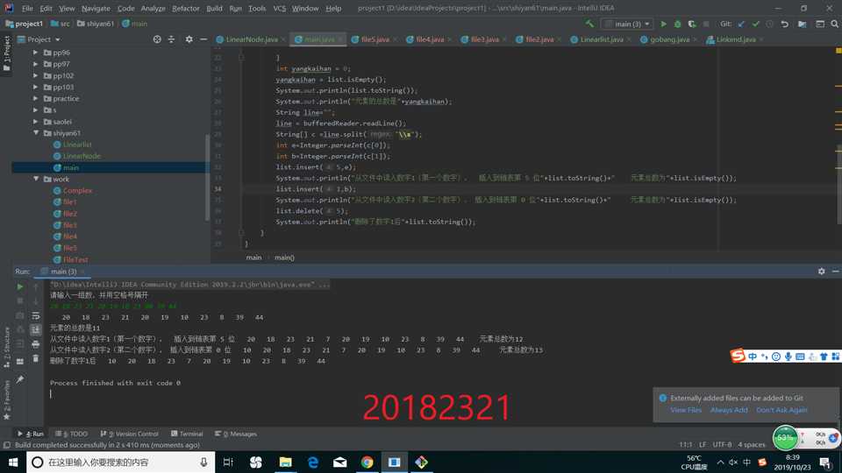
Task: Open Task View icon on taskbar
Action: [x=228, y=462]
